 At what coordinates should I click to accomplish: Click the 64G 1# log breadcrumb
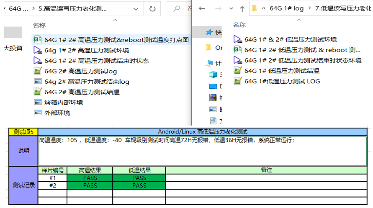coord(286,8)
